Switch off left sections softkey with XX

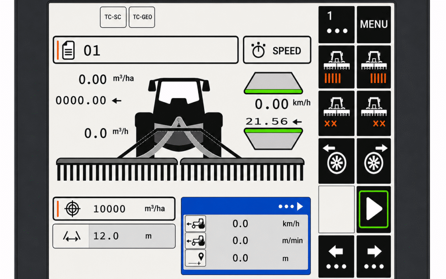click(337, 113)
